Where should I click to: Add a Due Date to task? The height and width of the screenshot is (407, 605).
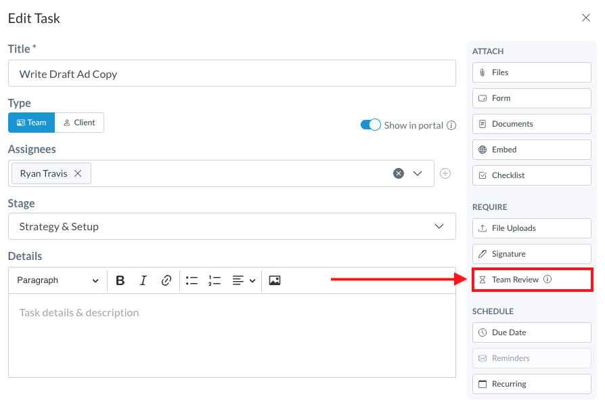(531, 333)
